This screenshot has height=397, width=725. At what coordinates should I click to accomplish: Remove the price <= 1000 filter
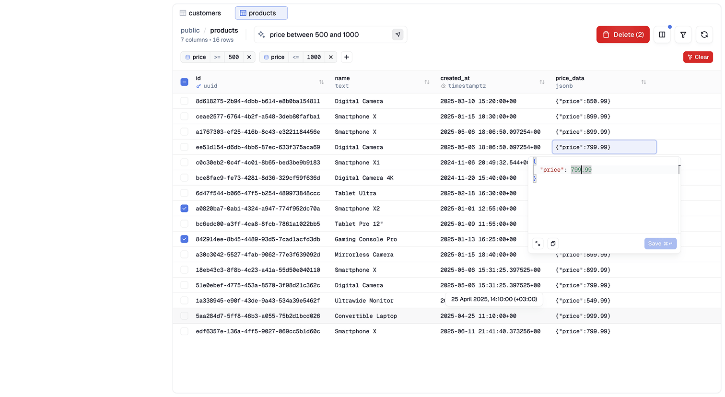[331, 57]
